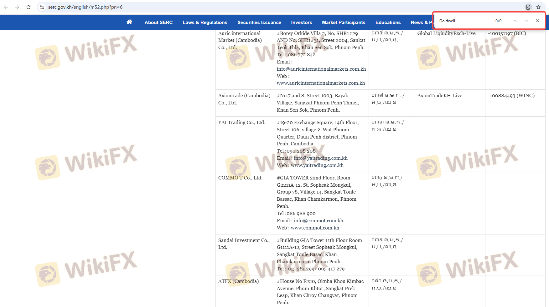This screenshot has height=307, width=549.
Task: Bookmark this page with the star icon
Action: click(x=538, y=7)
